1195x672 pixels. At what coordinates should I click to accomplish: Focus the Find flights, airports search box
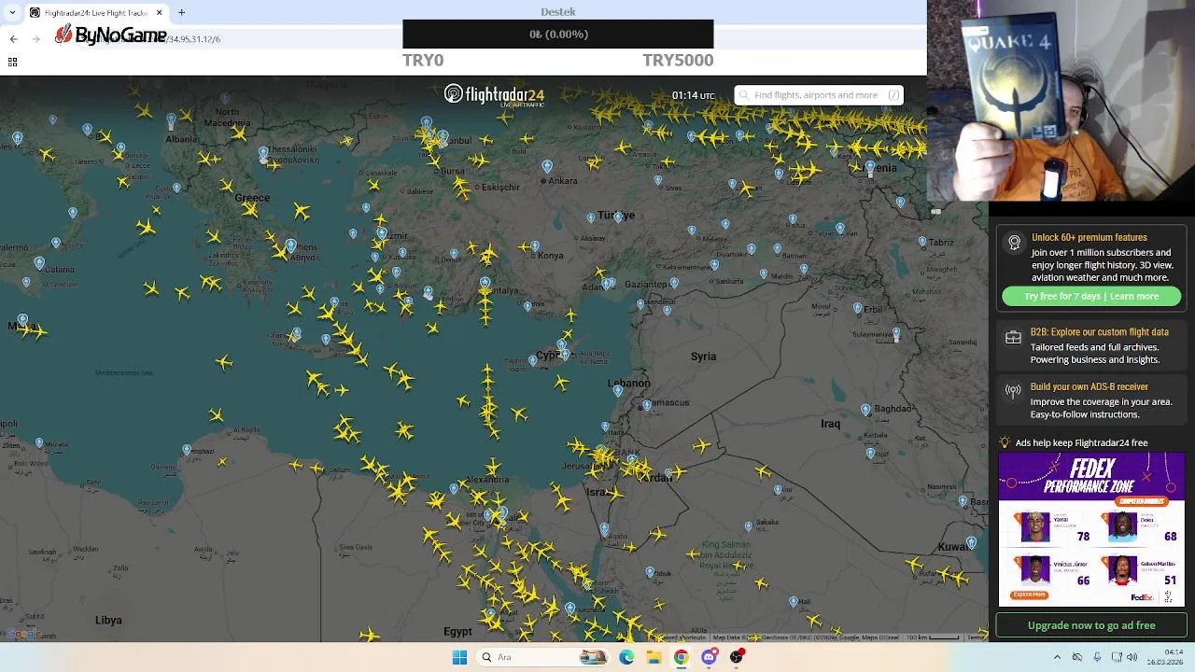(819, 95)
